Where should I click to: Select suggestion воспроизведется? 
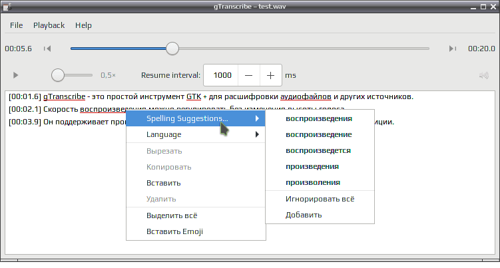(x=320, y=150)
